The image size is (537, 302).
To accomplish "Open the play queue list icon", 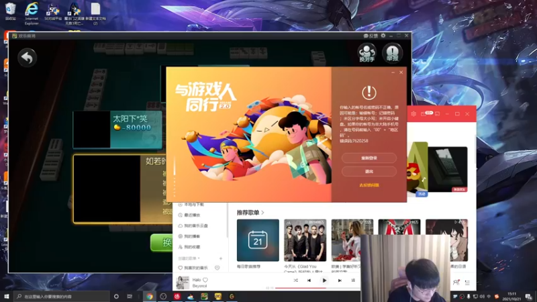I will (467, 283).
